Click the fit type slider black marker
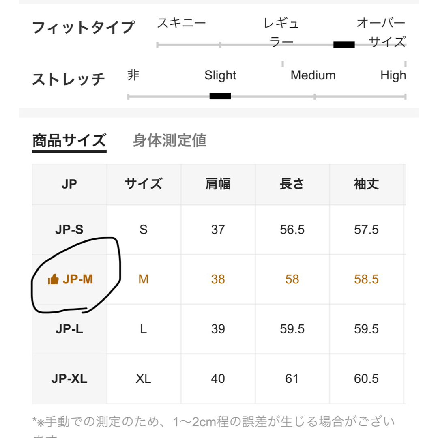The width and height of the screenshot is (438, 438). click(x=344, y=45)
